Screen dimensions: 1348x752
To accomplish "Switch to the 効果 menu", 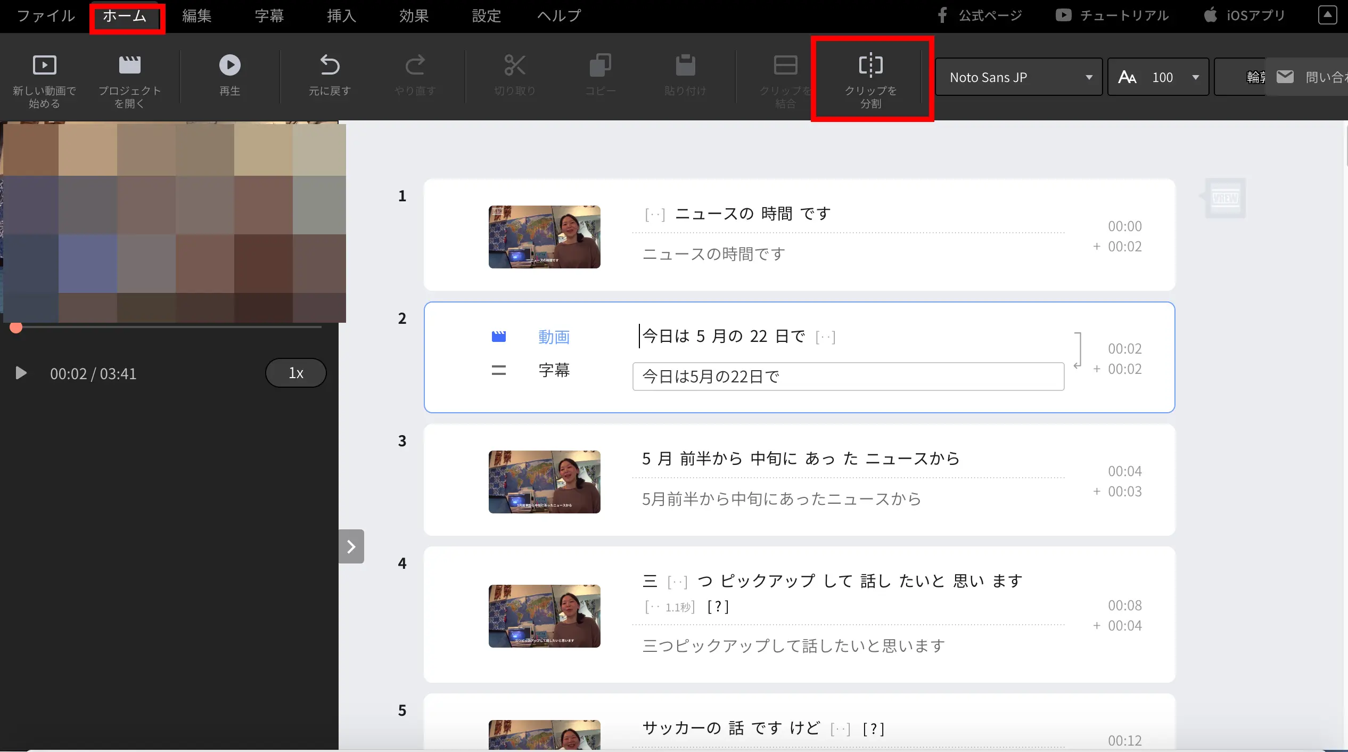I will (x=413, y=15).
